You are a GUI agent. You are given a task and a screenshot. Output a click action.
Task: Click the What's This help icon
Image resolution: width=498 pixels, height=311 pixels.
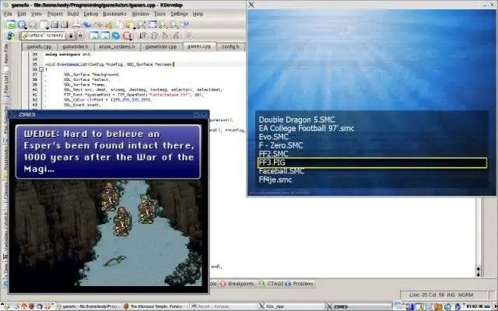click(x=185, y=24)
